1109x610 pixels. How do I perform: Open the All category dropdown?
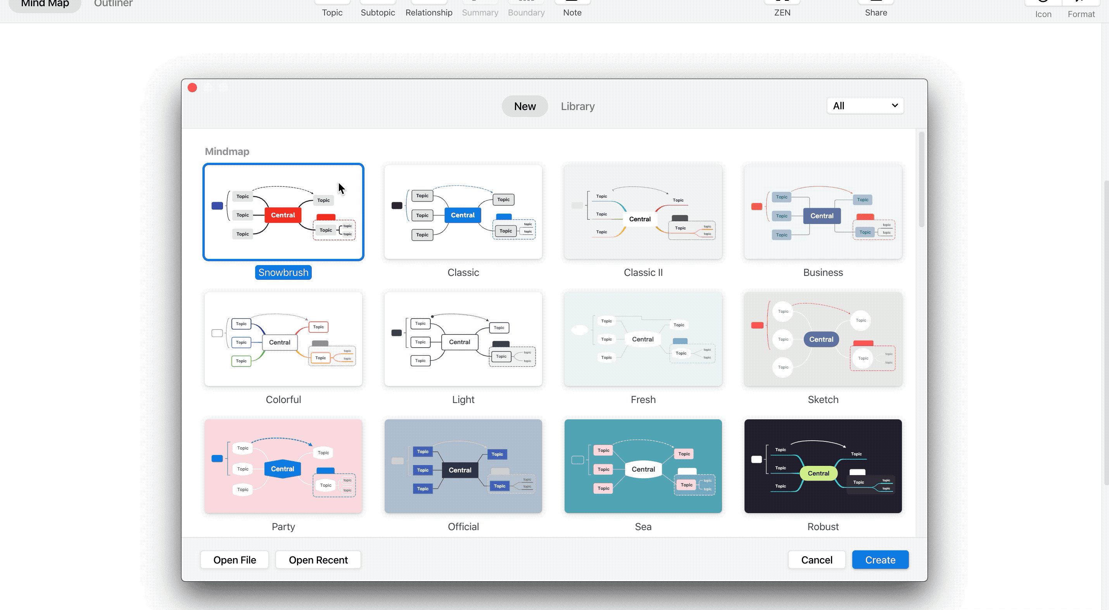click(x=865, y=106)
